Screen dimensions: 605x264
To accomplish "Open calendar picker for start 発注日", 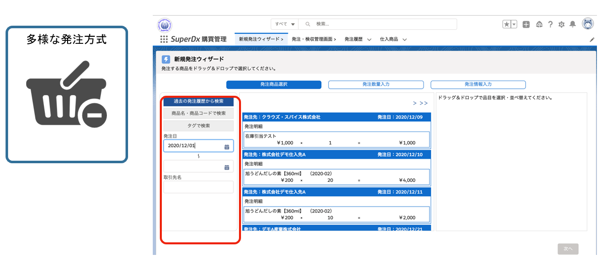I will pos(227,146).
